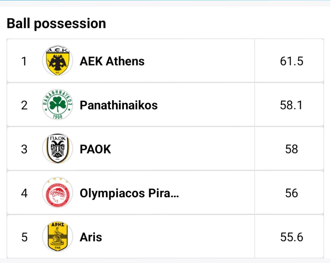
Task: Open the Panathinaikos team link
Action: pyautogui.click(x=118, y=105)
